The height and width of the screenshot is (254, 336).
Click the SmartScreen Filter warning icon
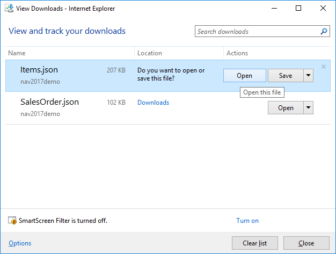pos(12,220)
